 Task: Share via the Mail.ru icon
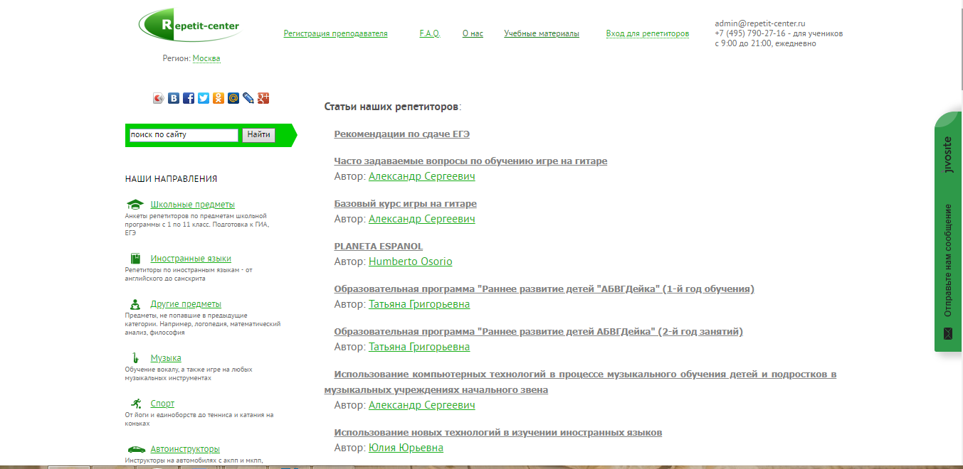[233, 98]
